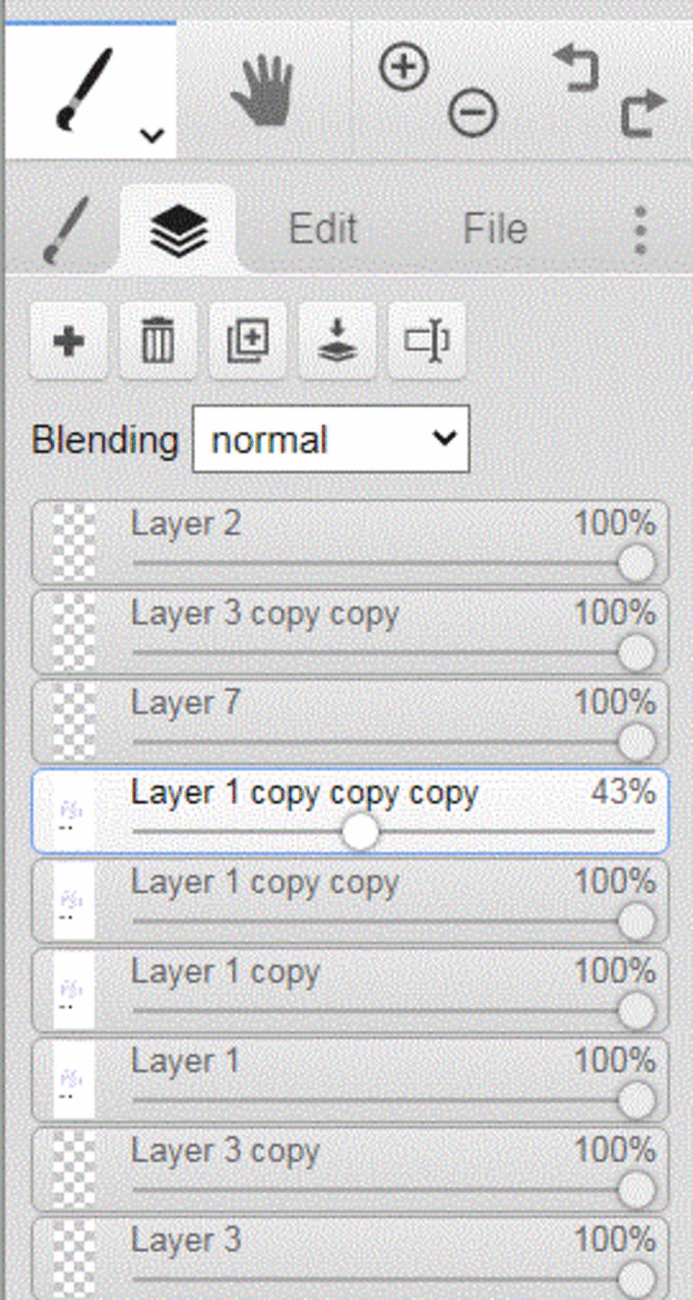The width and height of the screenshot is (693, 1300).
Task: Click the Layer 1 copy thumbnail
Action: (73, 990)
